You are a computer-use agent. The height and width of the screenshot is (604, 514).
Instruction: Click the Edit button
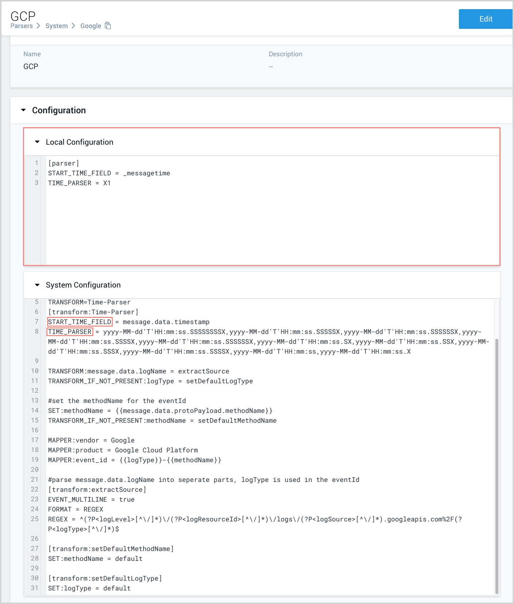tap(485, 19)
